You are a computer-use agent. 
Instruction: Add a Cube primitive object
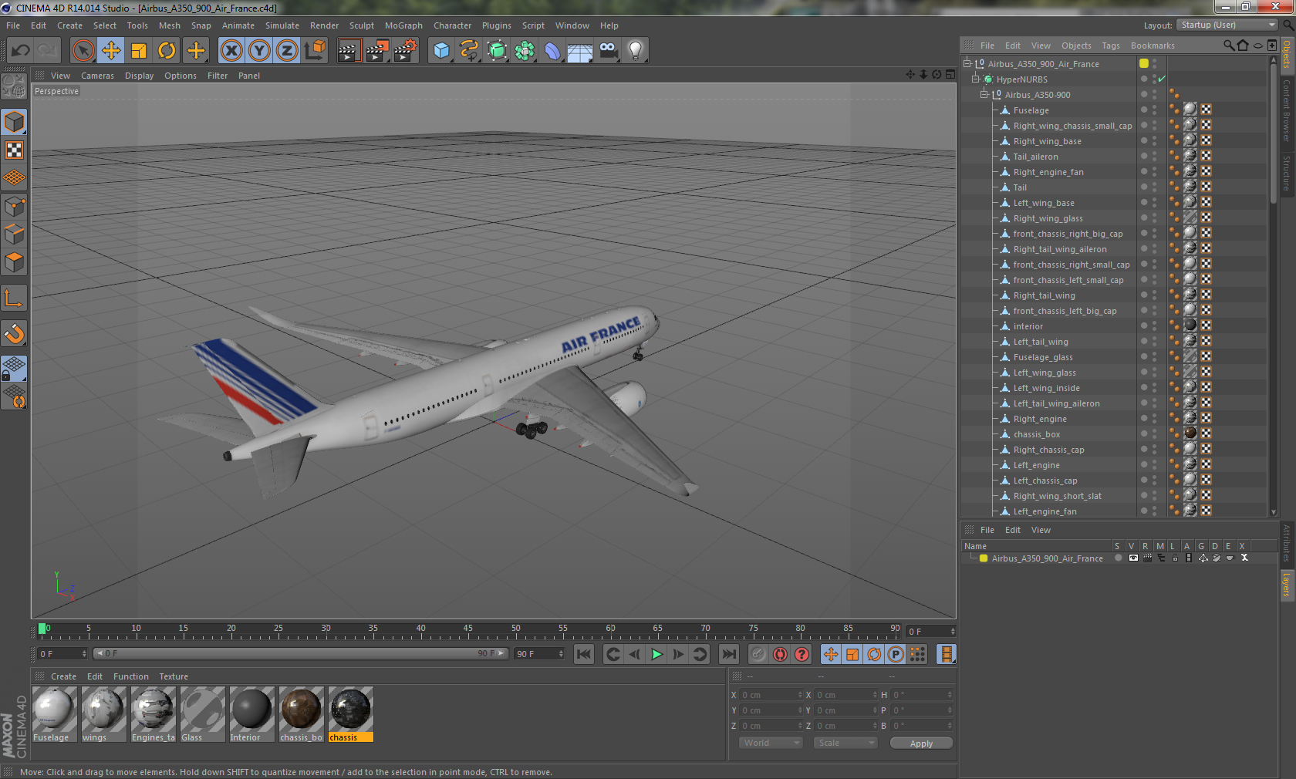pos(441,51)
